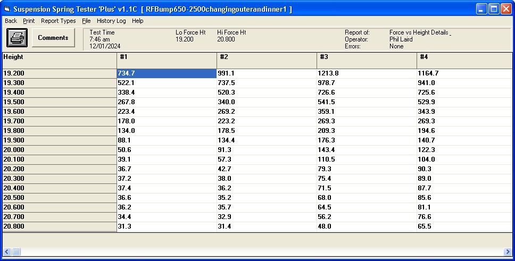The image size is (515, 261).
Task: Click cell 68.0
Action: tap(367, 198)
